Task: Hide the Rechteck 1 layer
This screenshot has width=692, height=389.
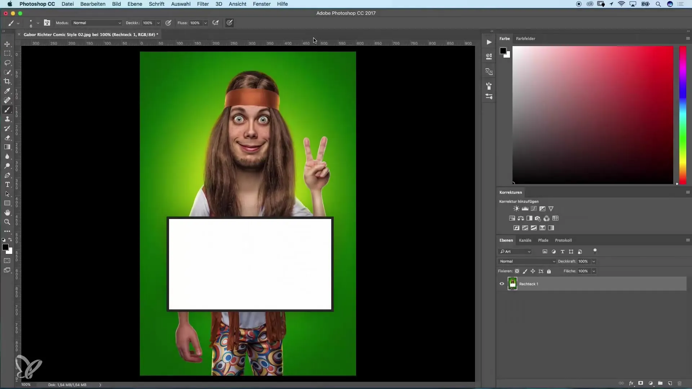Action: 502,284
